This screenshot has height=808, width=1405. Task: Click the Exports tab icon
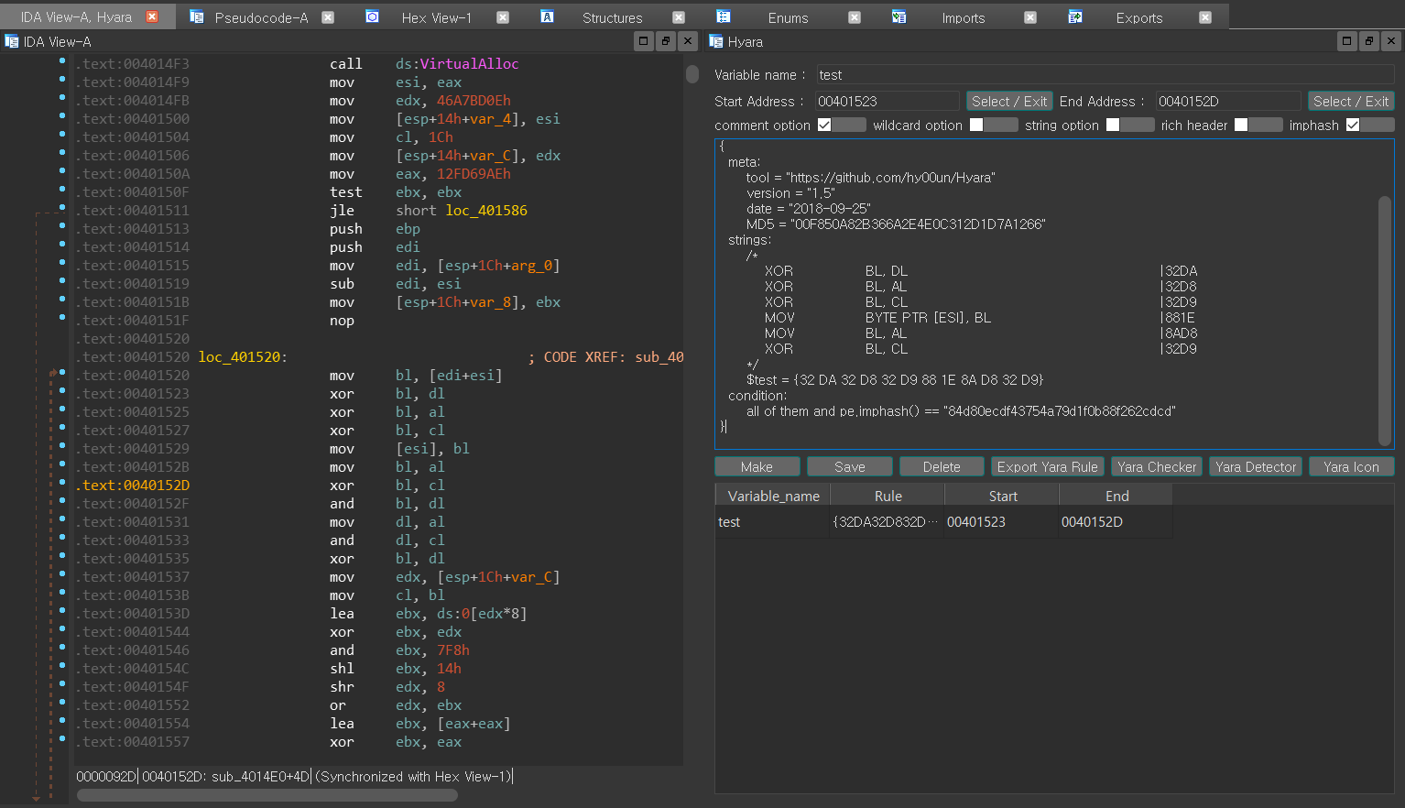coord(1075,16)
